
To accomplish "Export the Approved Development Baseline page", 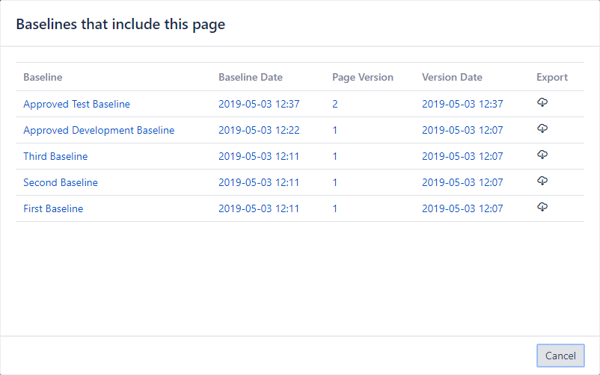I will coord(542,129).
